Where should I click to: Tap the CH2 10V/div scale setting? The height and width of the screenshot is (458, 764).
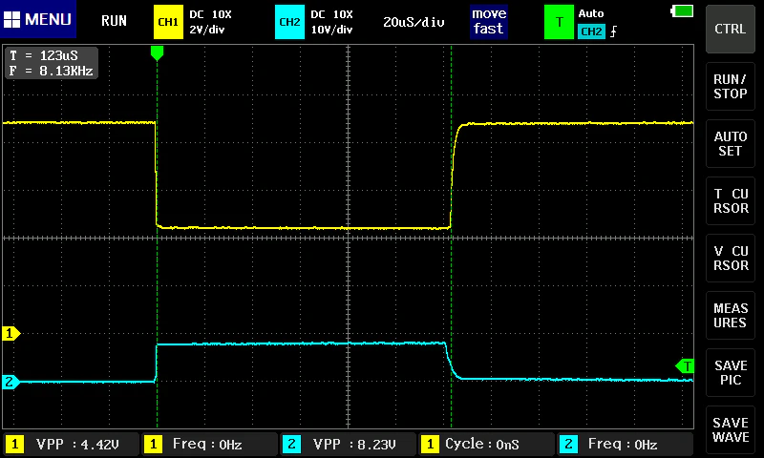pyautogui.click(x=331, y=30)
